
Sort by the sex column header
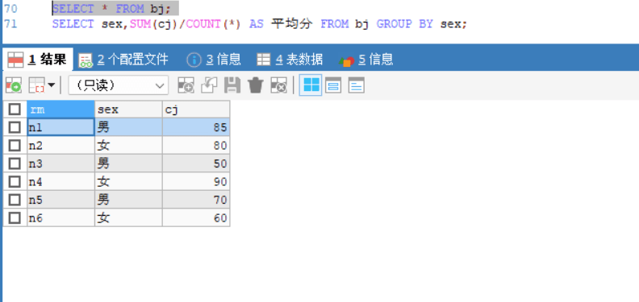click(x=128, y=109)
